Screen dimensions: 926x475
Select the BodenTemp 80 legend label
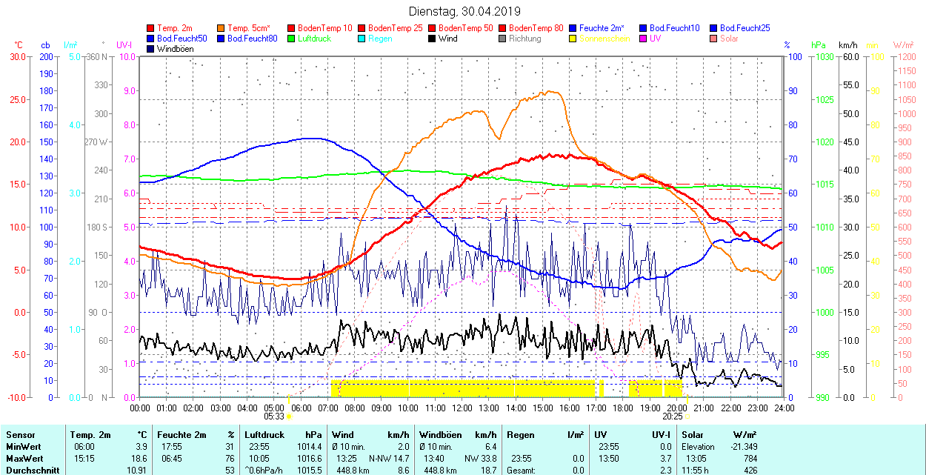537,28
